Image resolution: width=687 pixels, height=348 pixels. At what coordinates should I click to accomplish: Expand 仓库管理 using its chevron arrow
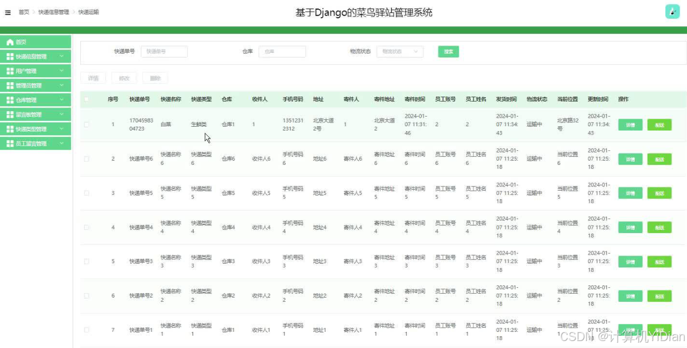click(62, 100)
